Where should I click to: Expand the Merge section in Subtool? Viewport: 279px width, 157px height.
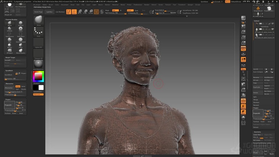[256, 99]
